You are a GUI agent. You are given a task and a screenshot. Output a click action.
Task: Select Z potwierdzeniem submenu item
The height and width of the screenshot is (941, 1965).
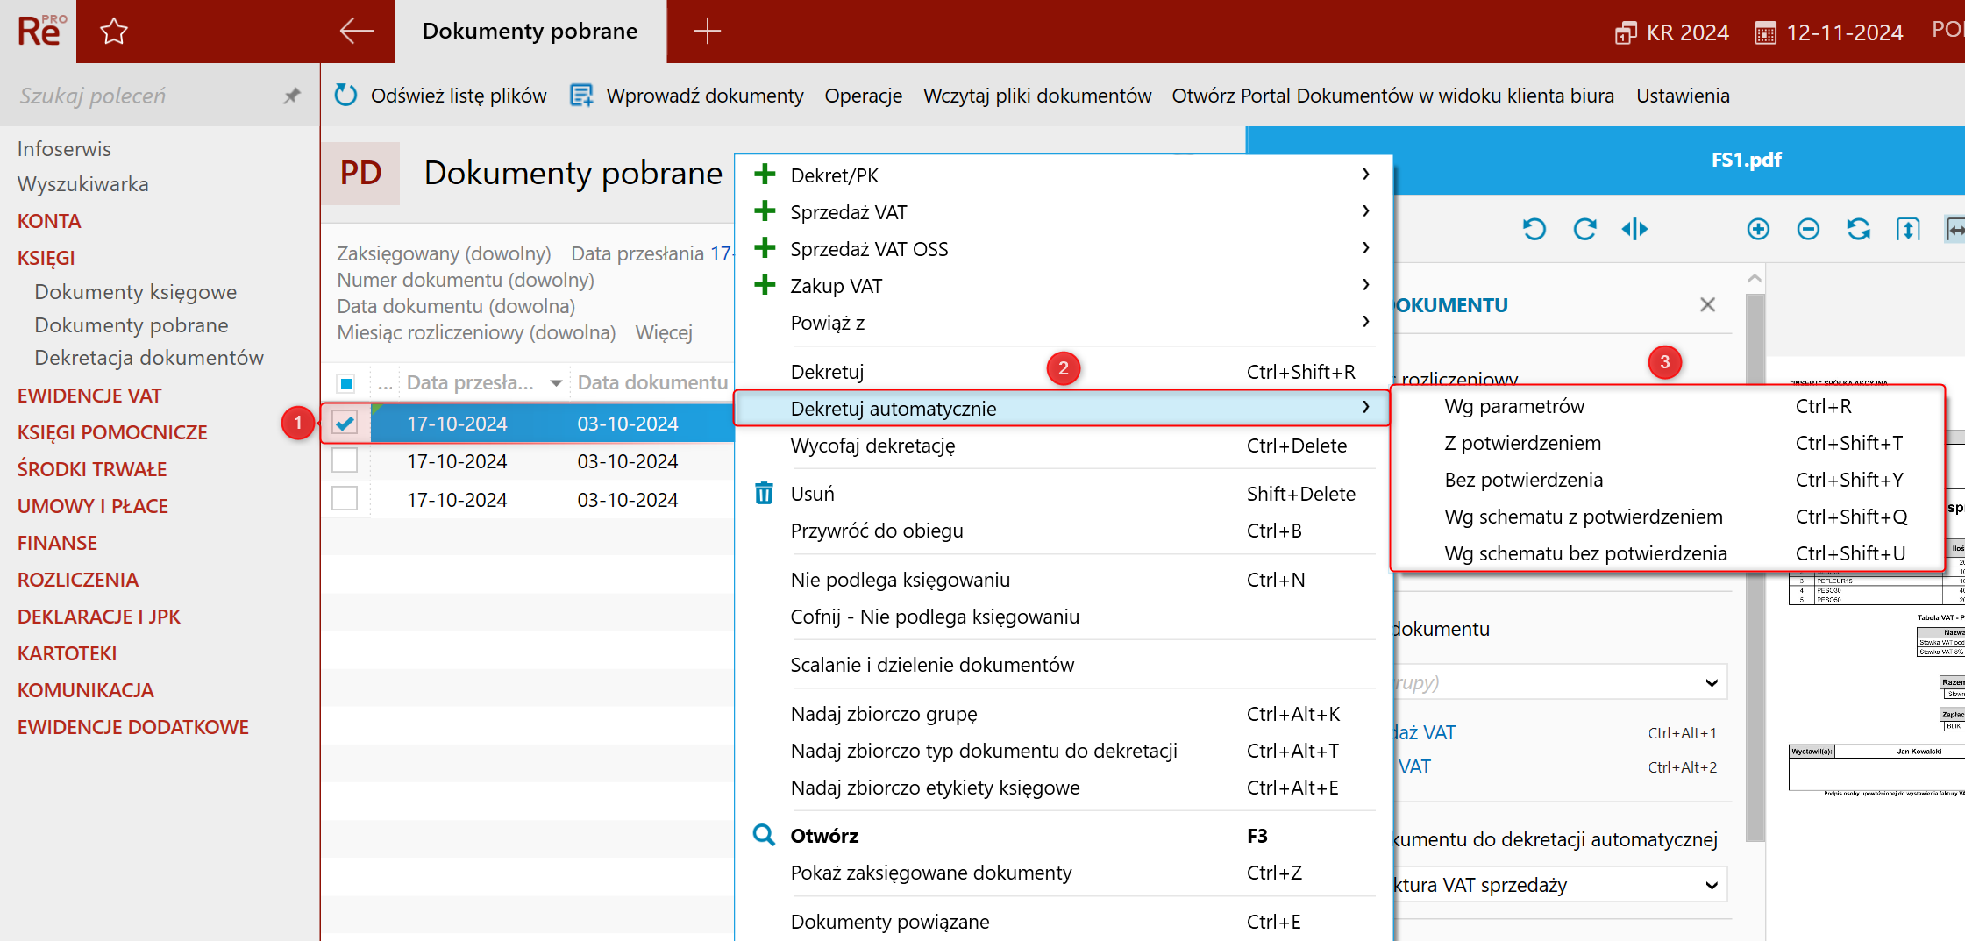point(1668,443)
